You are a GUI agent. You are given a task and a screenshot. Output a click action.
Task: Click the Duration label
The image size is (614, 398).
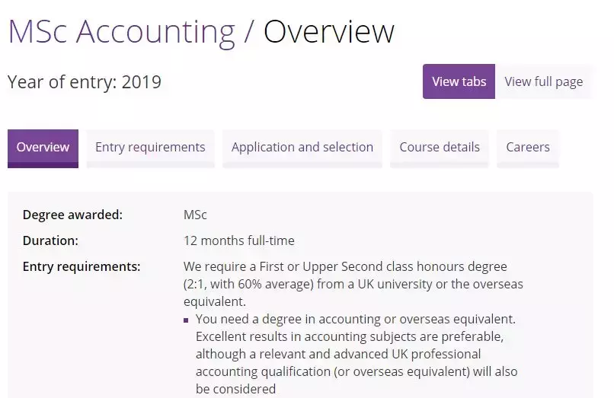(x=50, y=240)
